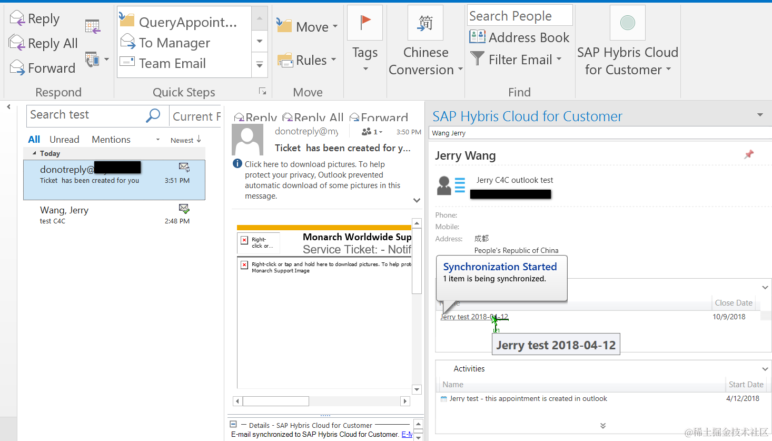Click Forward in reading pane
Viewport: 772px width, 441px height.
[x=379, y=117]
